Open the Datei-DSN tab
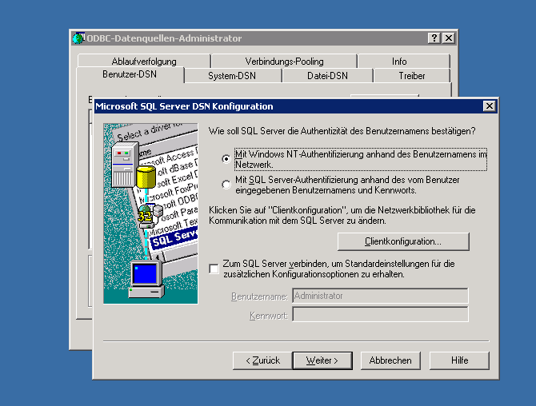 coord(327,76)
